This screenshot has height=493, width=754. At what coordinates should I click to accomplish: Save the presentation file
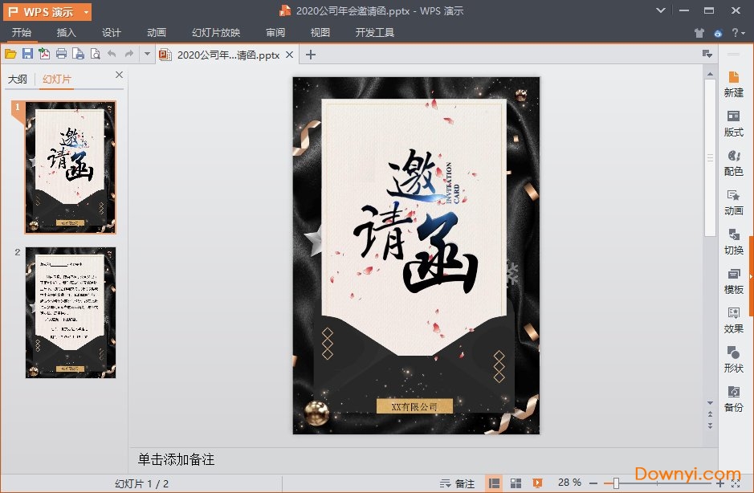[27, 53]
